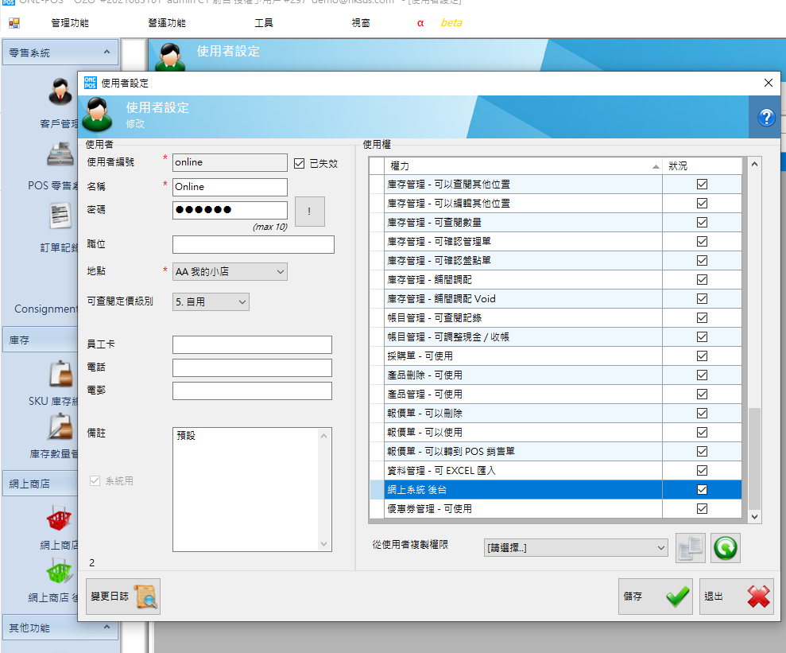The height and width of the screenshot is (653, 786).
Task: Click the application home icon in menu bar
Action: pyautogui.click(x=14, y=23)
